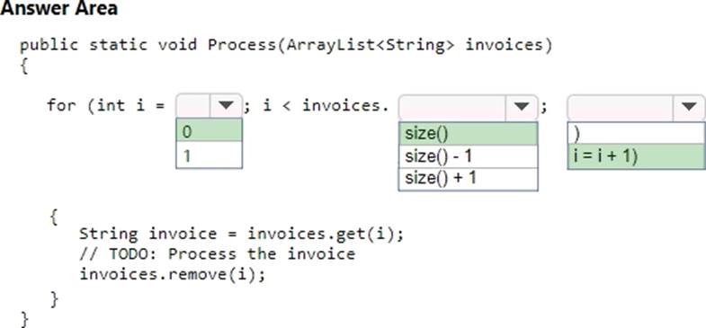
Task: Click the Answer Area heading
Action: tap(59, 8)
